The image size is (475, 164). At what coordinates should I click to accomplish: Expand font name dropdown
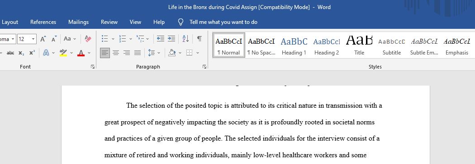(x=13, y=39)
